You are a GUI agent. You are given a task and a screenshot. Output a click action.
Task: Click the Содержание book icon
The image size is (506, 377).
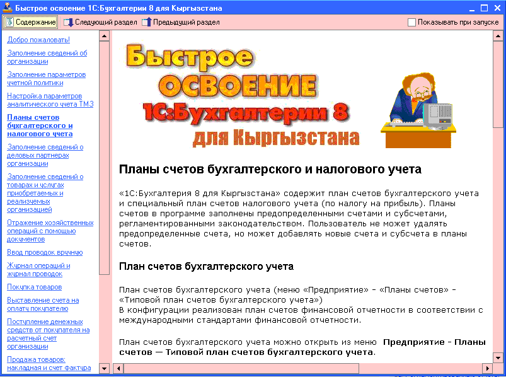(10, 22)
